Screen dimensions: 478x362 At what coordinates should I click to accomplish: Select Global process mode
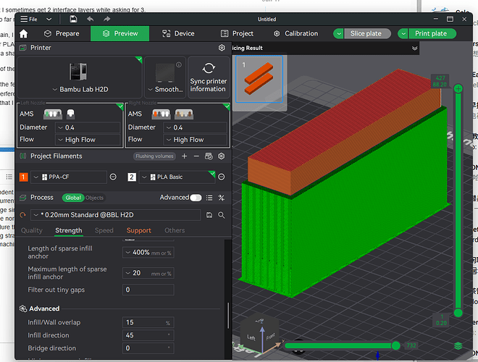73,198
